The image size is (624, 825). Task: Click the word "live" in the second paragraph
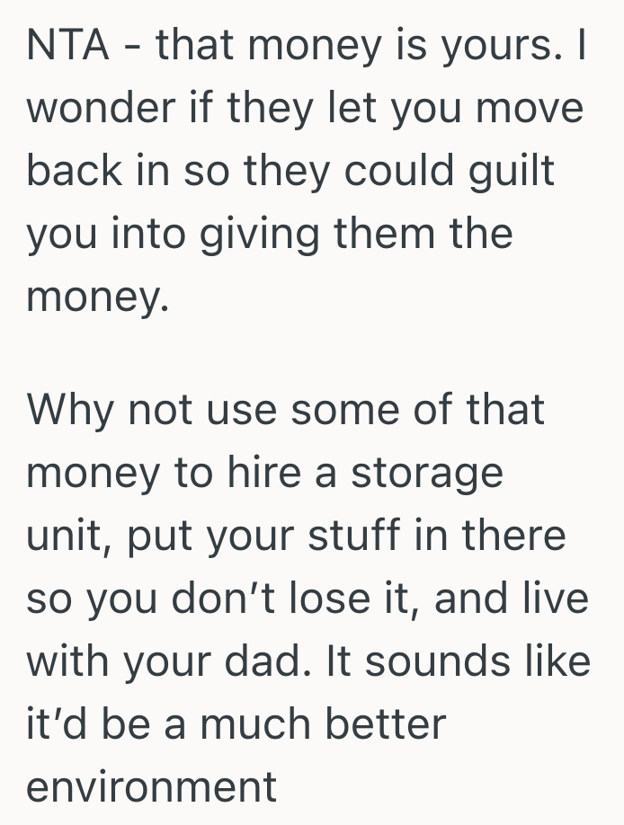pos(556,599)
